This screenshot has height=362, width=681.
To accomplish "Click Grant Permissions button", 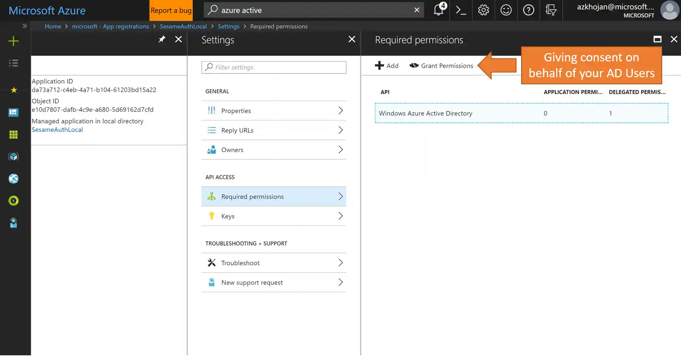I will click(x=441, y=66).
